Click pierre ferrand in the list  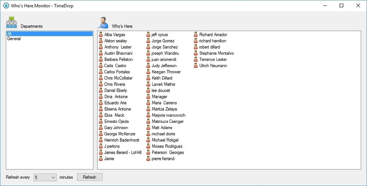(163, 159)
